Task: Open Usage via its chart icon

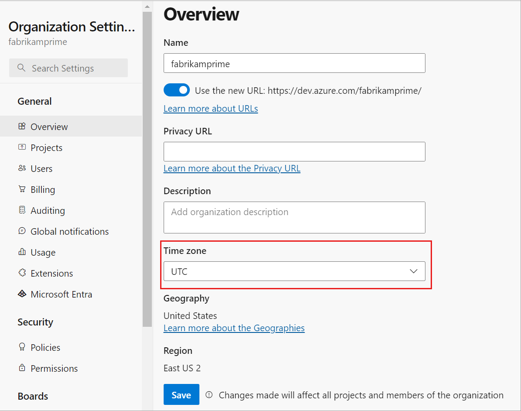Action: point(22,252)
